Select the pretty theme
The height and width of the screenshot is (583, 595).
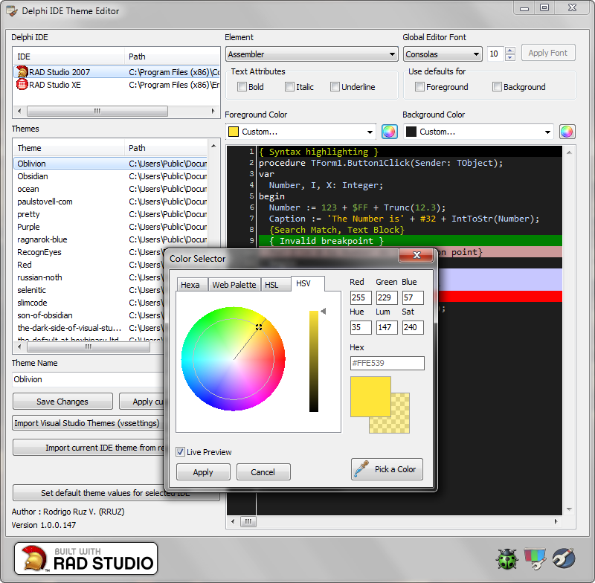pos(110,214)
